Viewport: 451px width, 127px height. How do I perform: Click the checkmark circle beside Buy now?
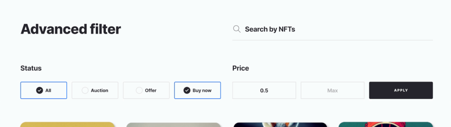(187, 90)
